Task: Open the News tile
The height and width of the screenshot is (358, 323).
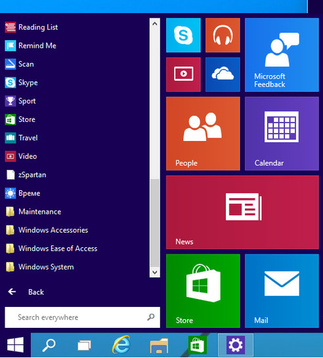Action: (242, 212)
